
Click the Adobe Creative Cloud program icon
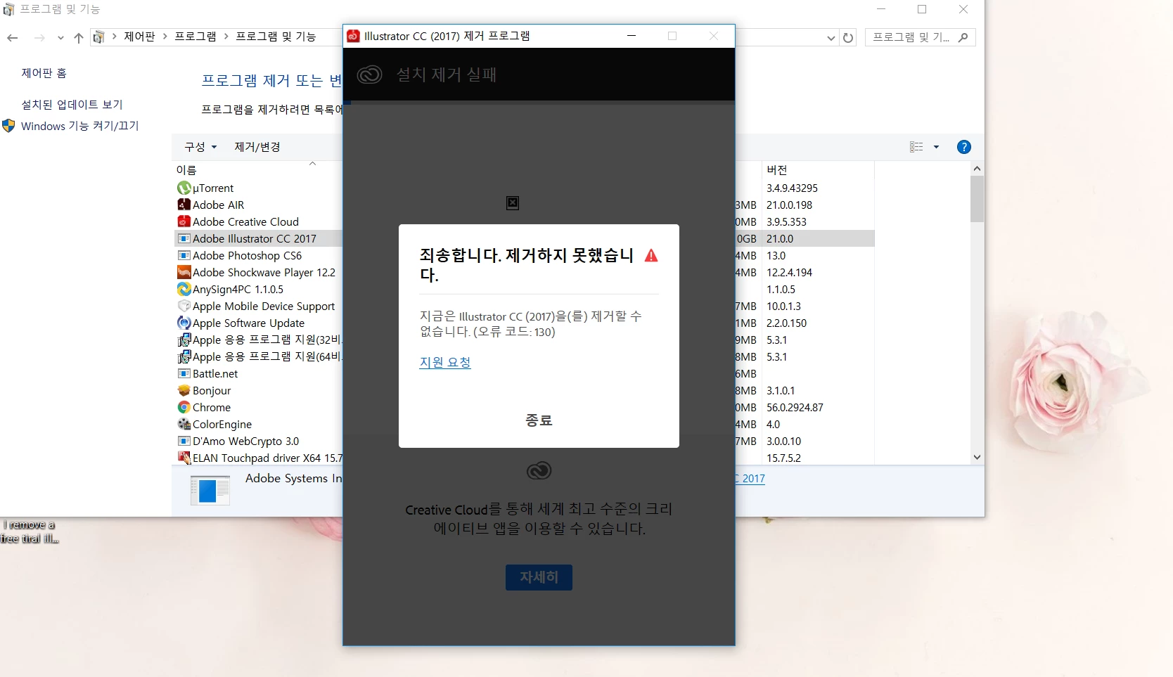[x=184, y=221]
